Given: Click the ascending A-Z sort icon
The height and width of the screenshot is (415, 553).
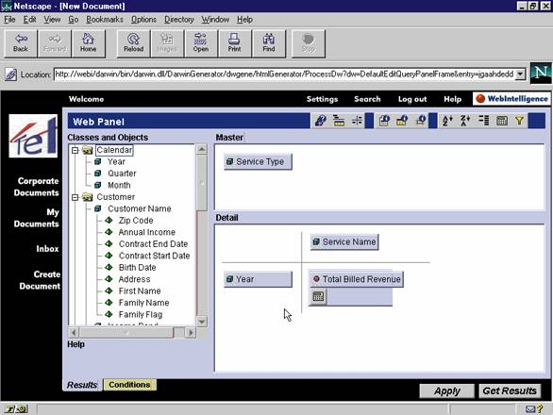Looking at the screenshot, I should (x=447, y=121).
